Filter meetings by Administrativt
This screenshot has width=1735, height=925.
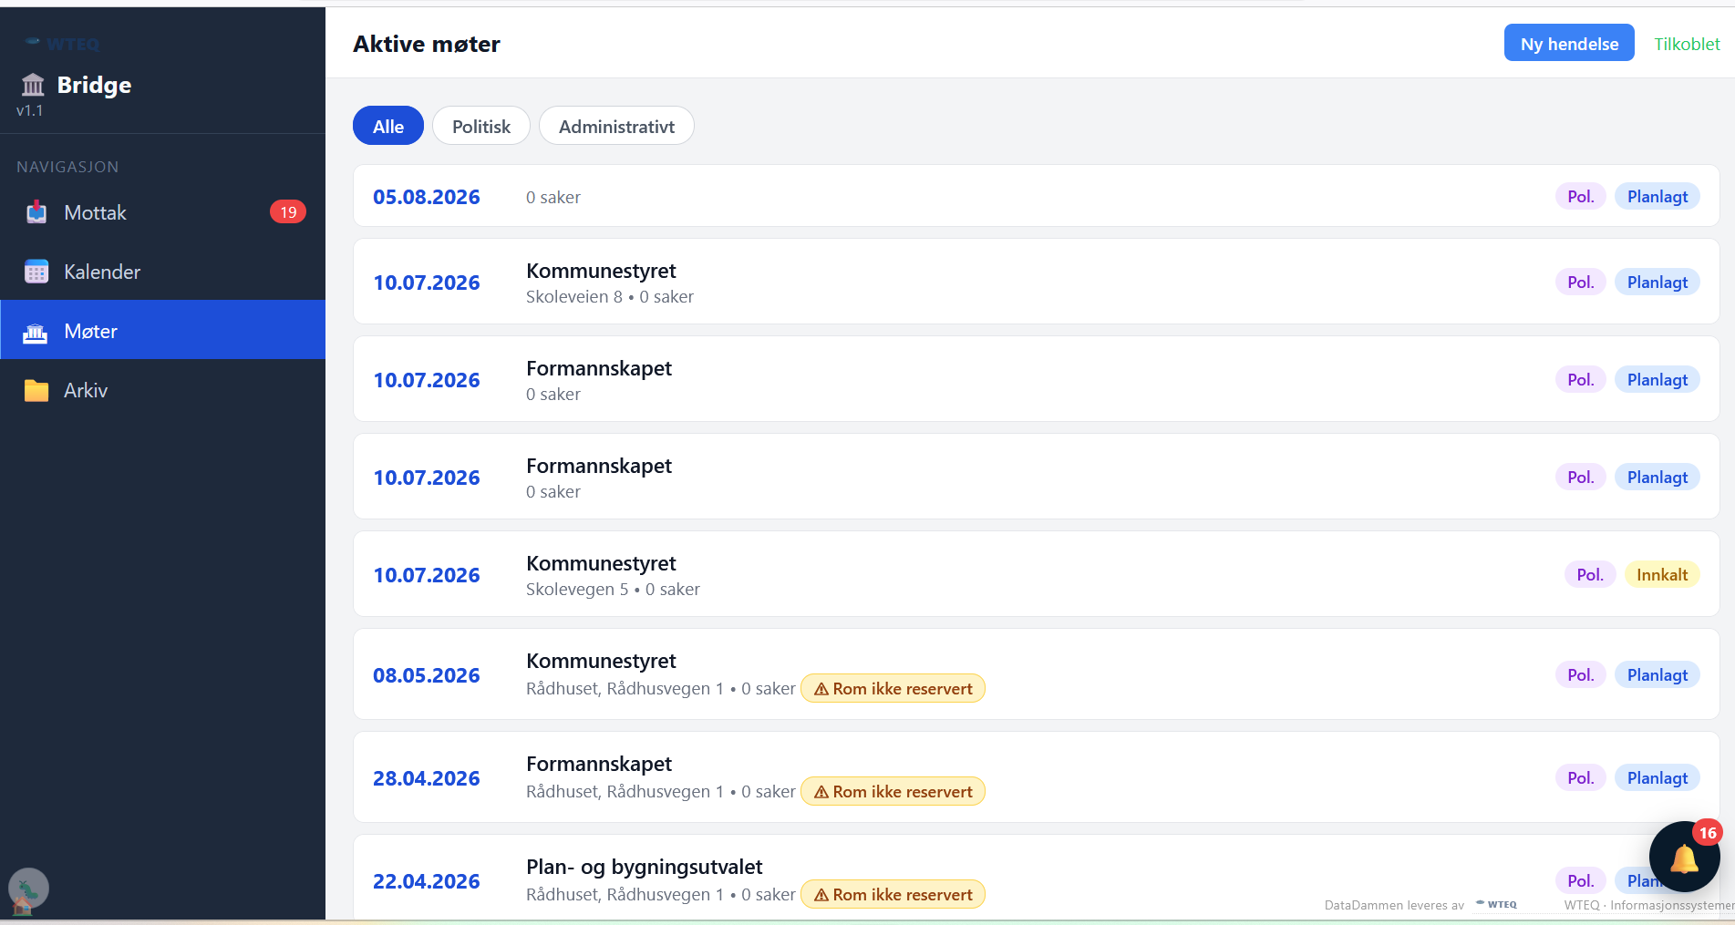pyautogui.click(x=616, y=126)
